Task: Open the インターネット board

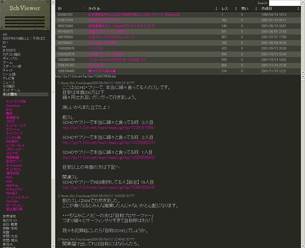Action: point(16,146)
